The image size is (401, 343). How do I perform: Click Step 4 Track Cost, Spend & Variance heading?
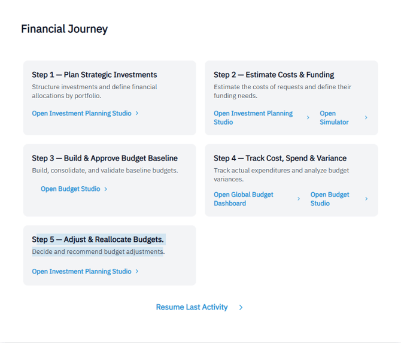[x=280, y=159]
